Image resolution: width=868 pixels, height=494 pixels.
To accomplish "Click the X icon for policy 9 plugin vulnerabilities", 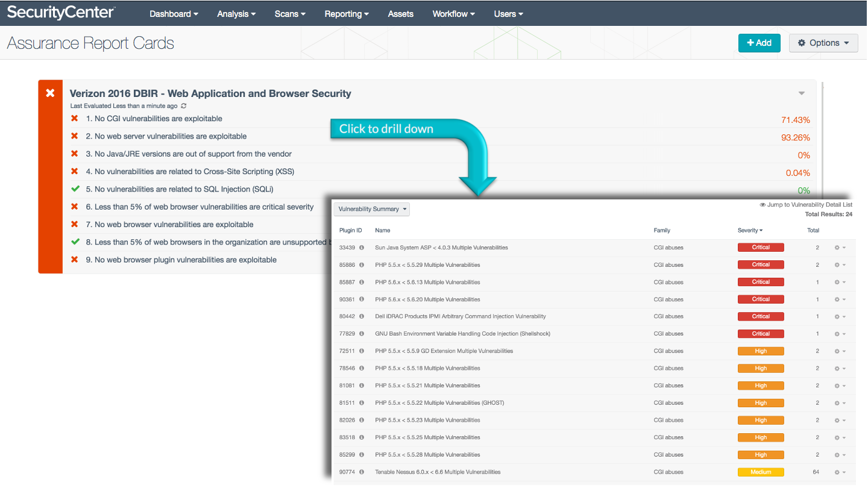I will click(75, 260).
